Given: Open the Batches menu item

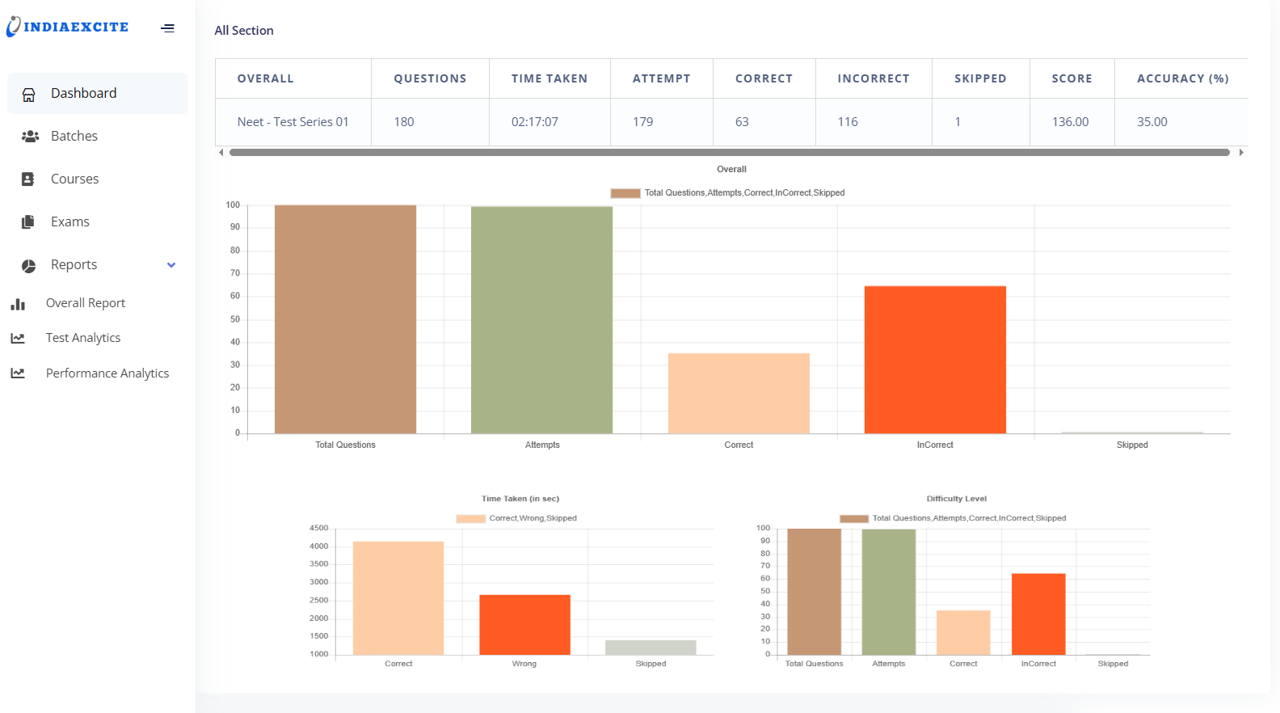Looking at the screenshot, I should 74,137.
